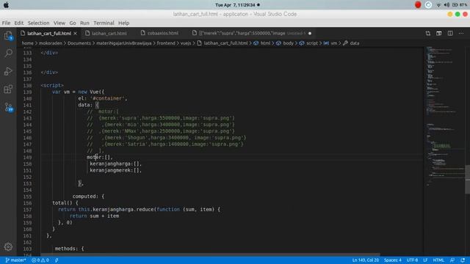Image resolution: width=470 pixels, height=264 pixels.
Task: Change the HTML language mode
Action: [x=438, y=260]
